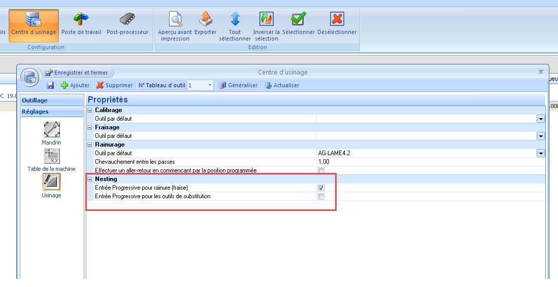Image resolution: width=558 pixels, height=287 pixels.
Task: Click Tout sélectionner in the ribbon
Action: point(235,20)
